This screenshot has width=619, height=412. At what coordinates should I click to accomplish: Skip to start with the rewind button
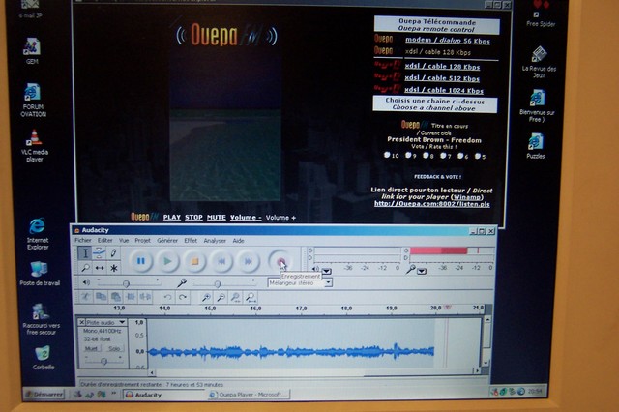(221, 261)
